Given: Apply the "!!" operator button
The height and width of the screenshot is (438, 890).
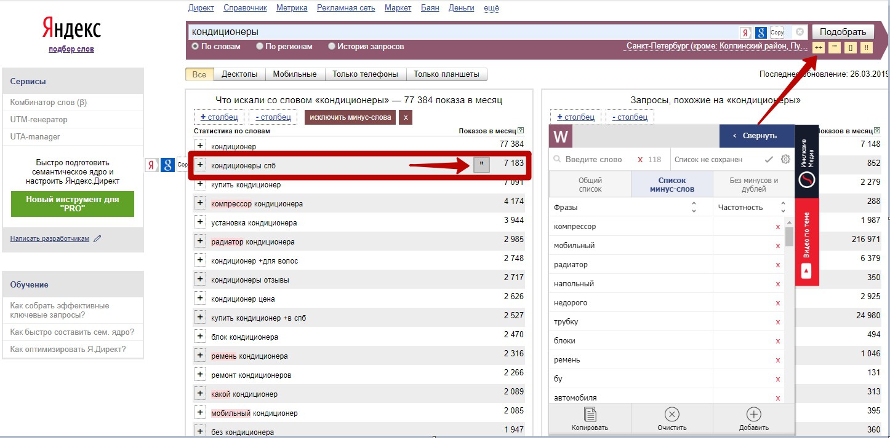Looking at the screenshot, I should point(867,47).
